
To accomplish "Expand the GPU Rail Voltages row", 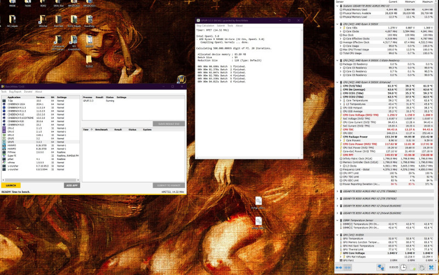I will (x=341, y=256).
